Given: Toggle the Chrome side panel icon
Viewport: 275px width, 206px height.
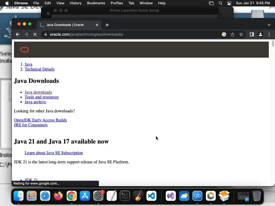Looking at the screenshot, I should click(x=252, y=34).
